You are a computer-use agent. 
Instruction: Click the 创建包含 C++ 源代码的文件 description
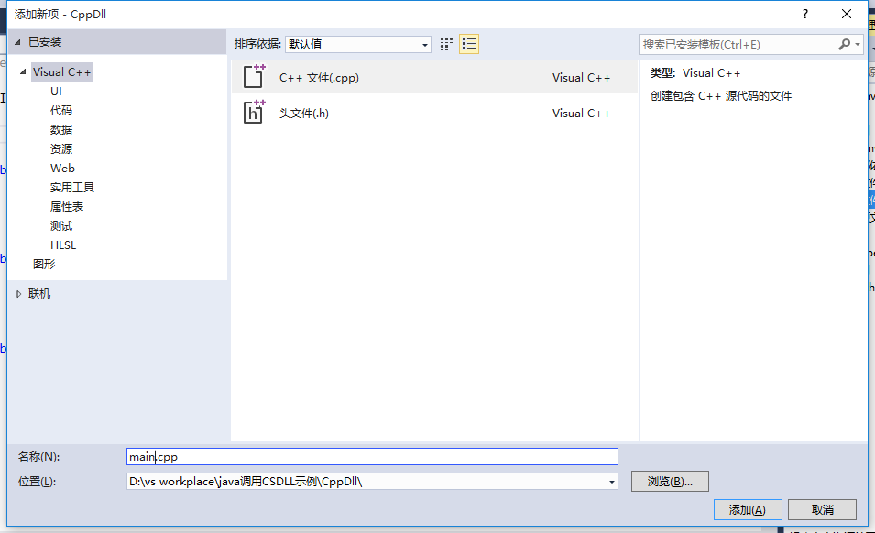click(x=721, y=96)
